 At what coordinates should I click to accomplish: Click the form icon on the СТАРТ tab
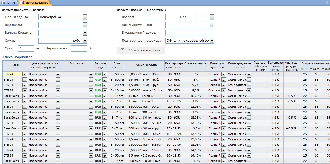4,3
